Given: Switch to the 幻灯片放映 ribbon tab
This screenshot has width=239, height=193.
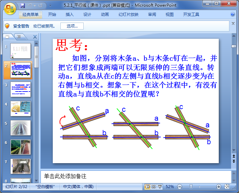Looking at the screenshot, I should click(x=128, y=15).
